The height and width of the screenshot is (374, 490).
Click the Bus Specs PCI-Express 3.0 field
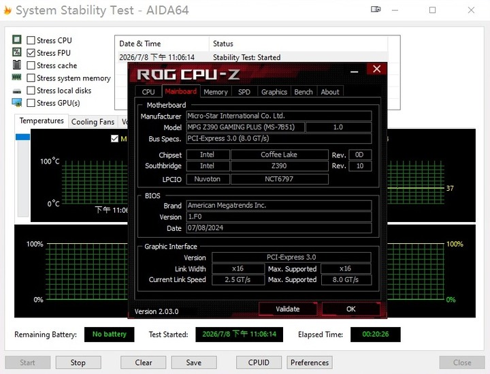(x=279, y=138)
